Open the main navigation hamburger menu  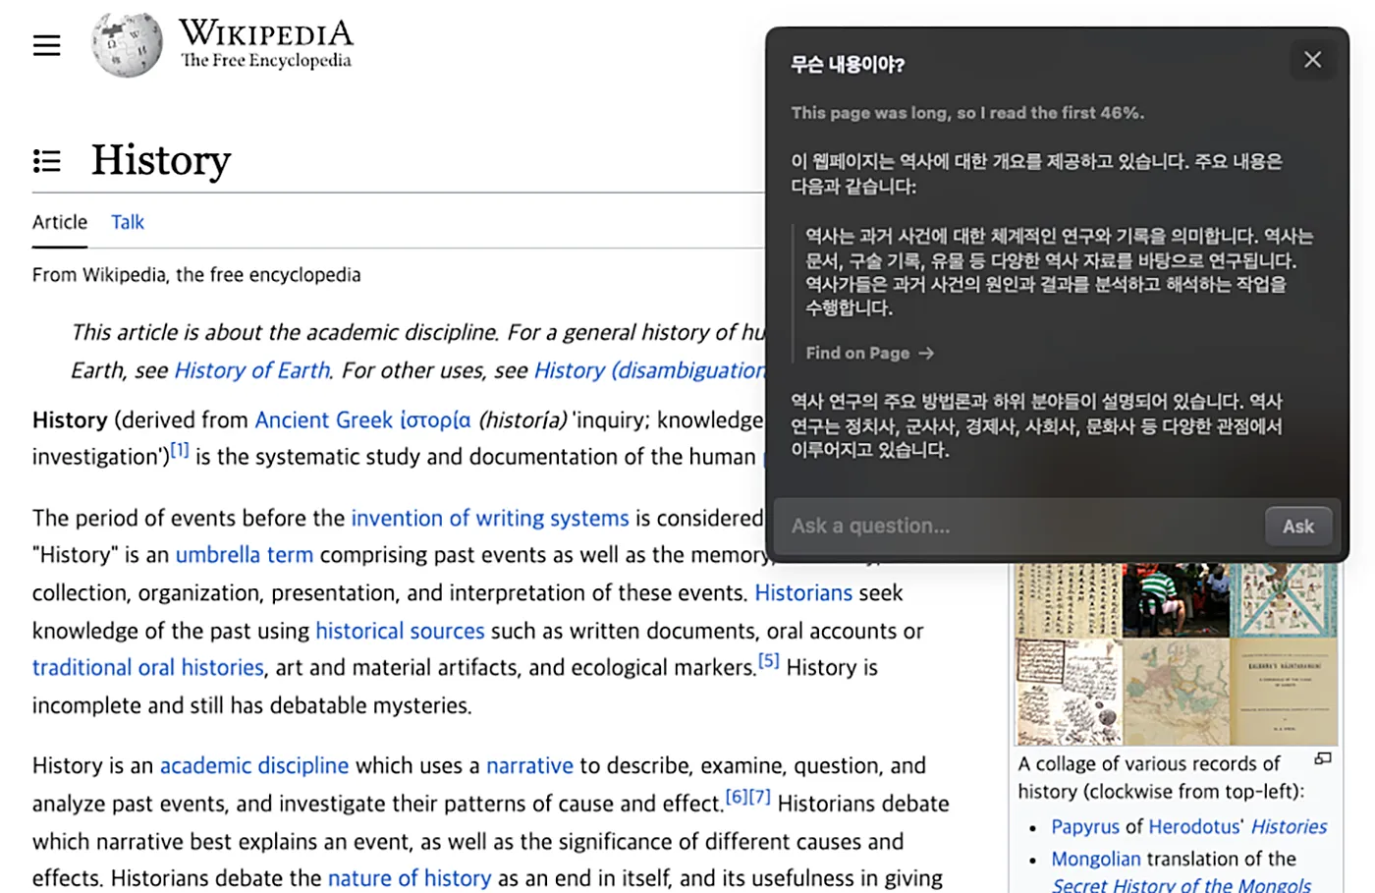(x=46, y=45)
